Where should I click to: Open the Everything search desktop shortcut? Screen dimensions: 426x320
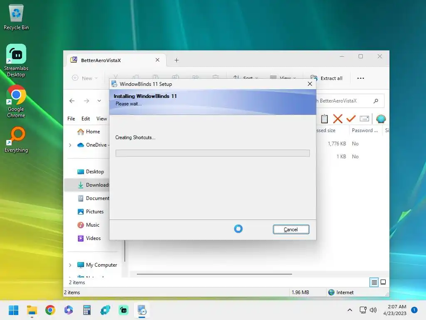click(16, 140)
